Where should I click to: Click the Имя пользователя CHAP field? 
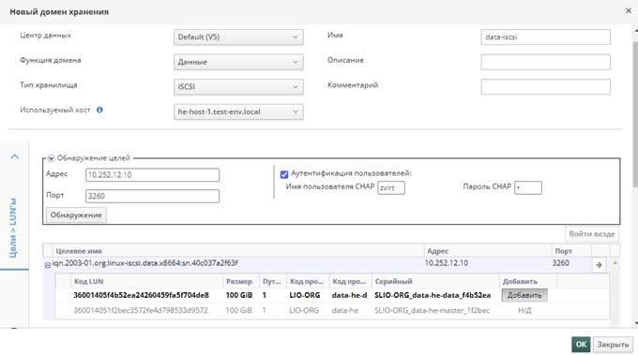(390, 187)
